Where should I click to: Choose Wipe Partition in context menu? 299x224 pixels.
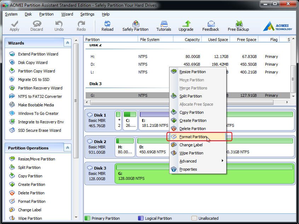click(x=197, y=153)
